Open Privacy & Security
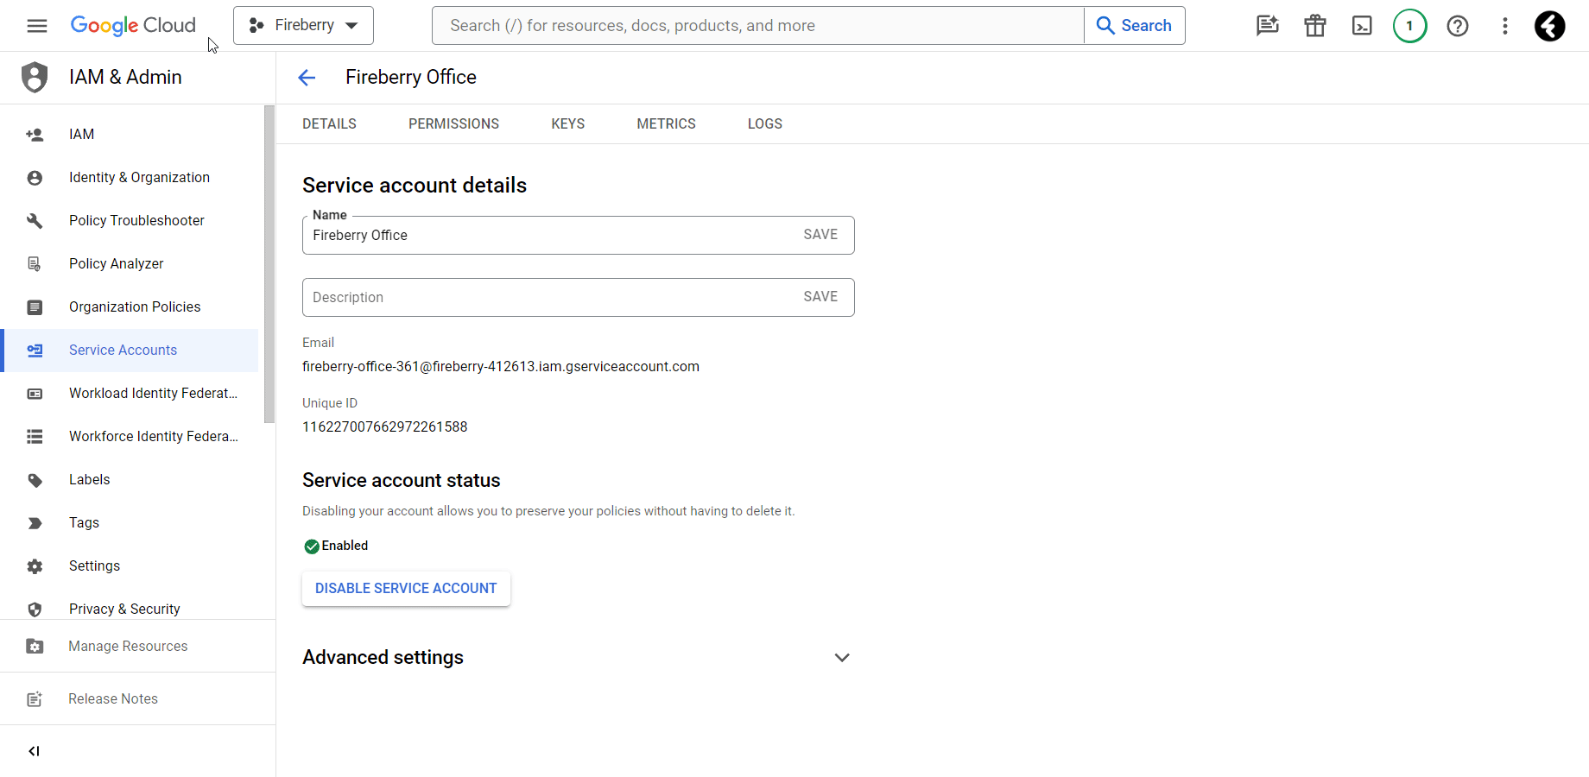 point(131,608)
